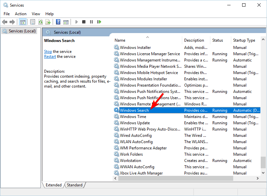
Task: Click the gear icon beside WLAN AutoConfig
Action: coord(117,141)
